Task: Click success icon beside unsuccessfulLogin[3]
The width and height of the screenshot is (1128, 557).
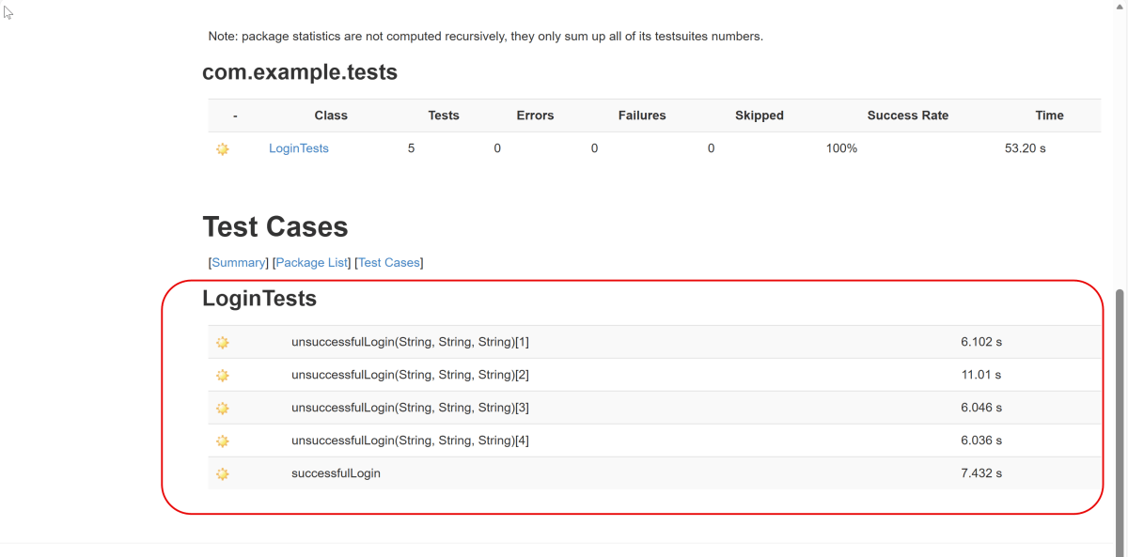Action: tap(223, 409)
